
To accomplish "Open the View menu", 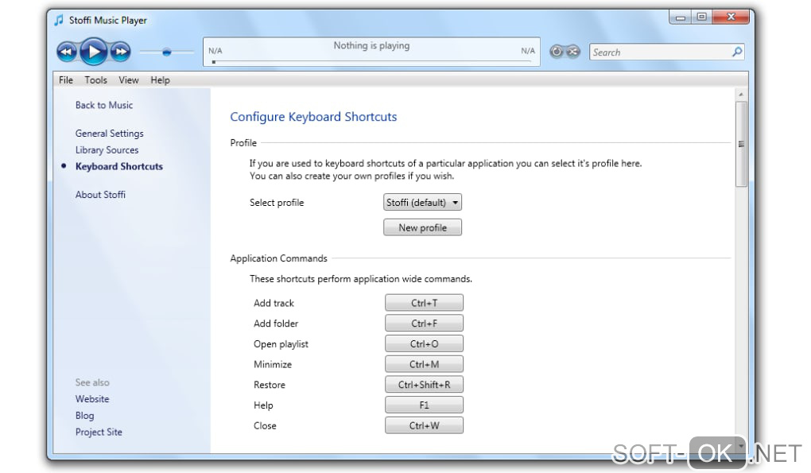I will point(128,80).
